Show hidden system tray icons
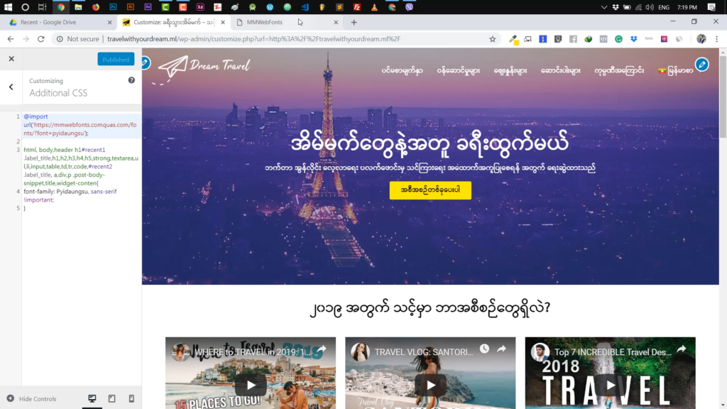Viewport: 727px width, 409px height. 603,7
